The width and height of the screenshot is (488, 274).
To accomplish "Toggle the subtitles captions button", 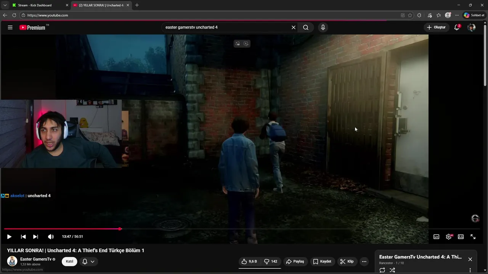I will click(436, 237).
